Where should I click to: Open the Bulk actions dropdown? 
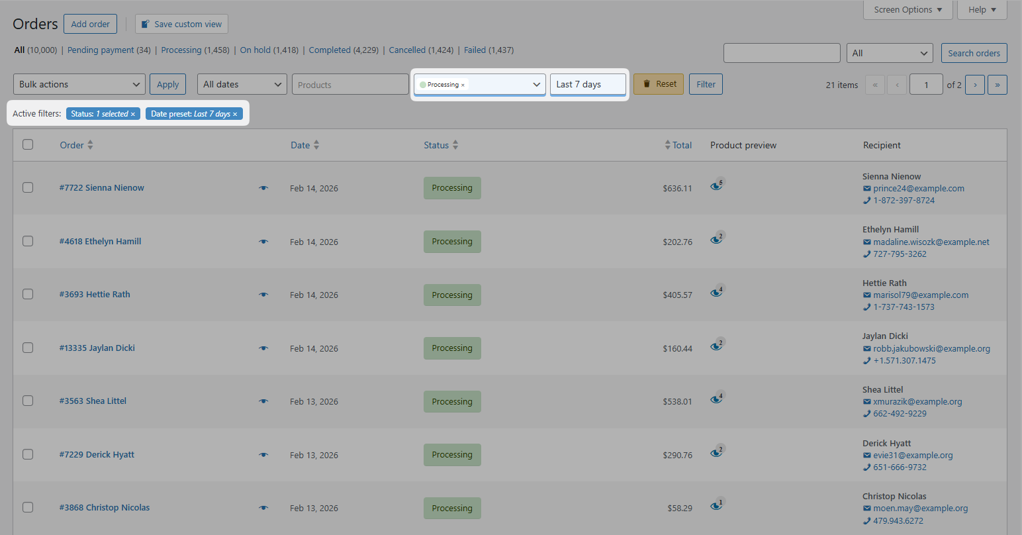79,84
